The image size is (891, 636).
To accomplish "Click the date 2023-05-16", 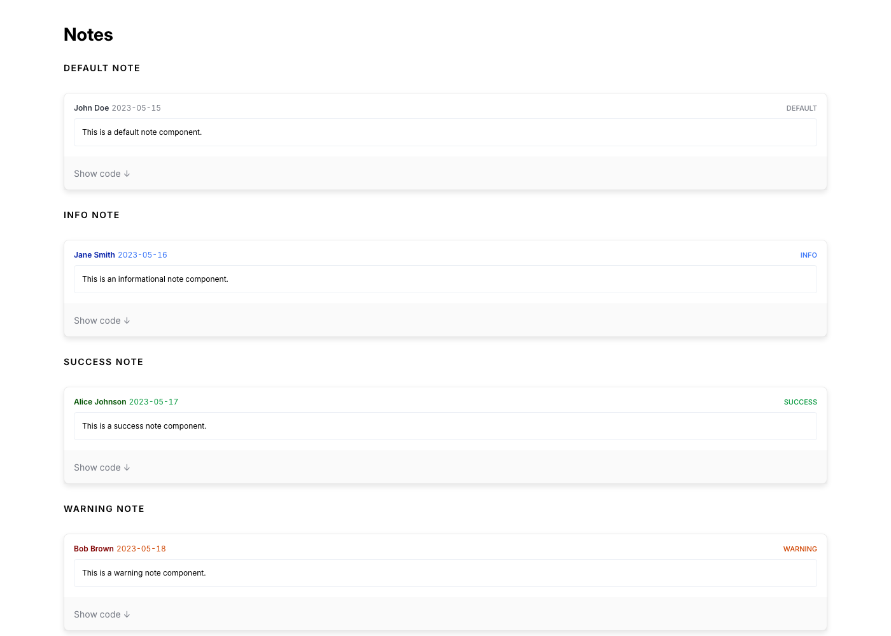I will [143, 255].
